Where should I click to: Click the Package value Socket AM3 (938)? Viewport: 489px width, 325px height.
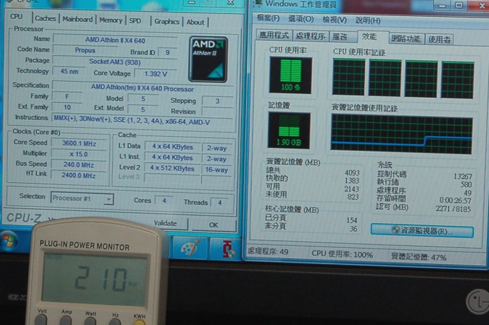click(115, 62)
